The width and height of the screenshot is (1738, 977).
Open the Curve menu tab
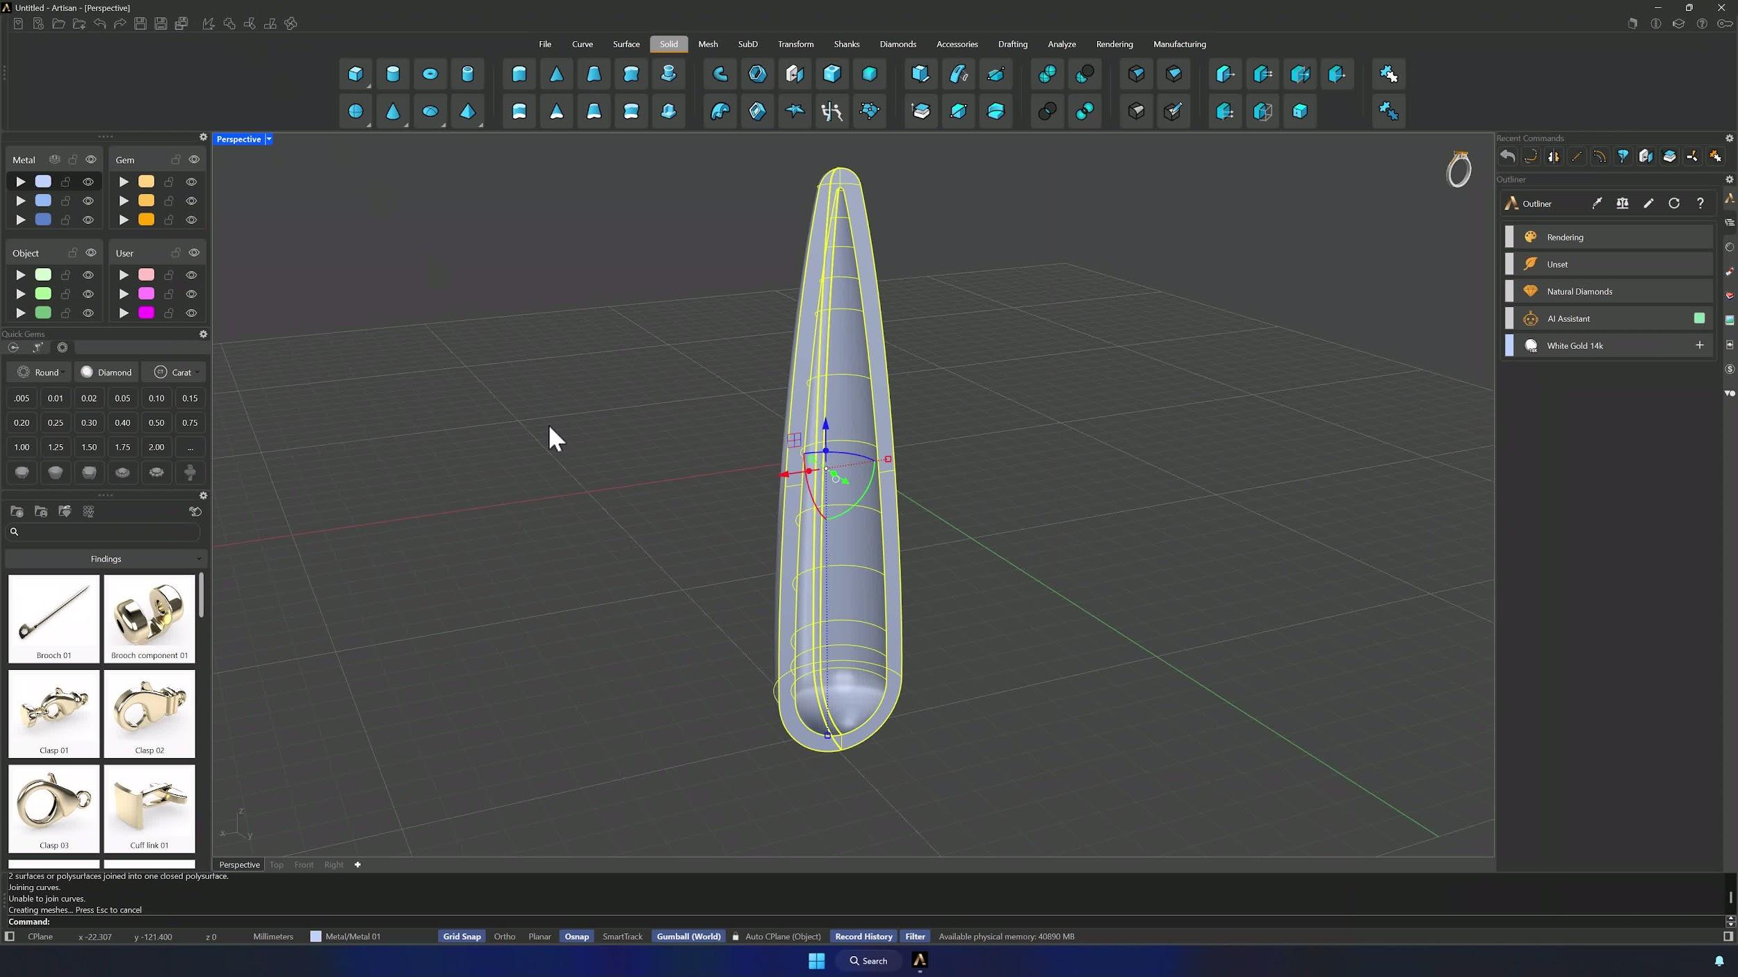(583, 44)
